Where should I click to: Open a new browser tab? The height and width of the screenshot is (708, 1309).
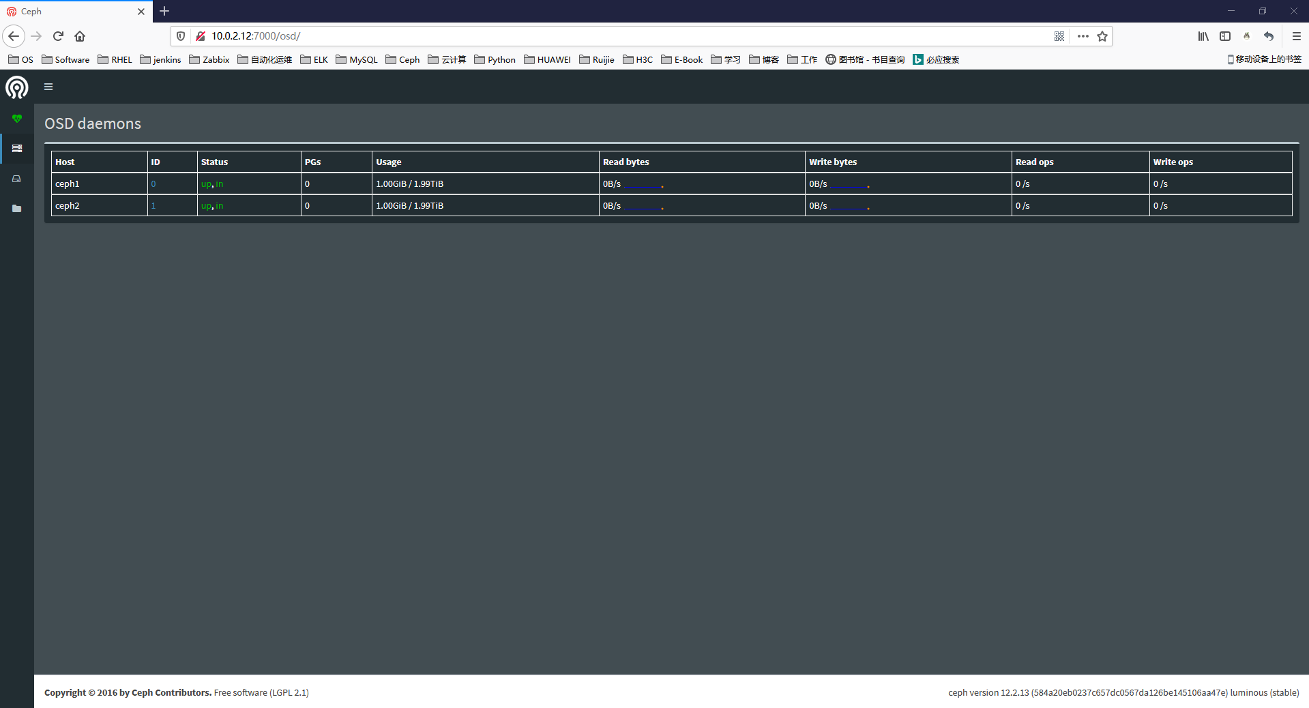164,12
